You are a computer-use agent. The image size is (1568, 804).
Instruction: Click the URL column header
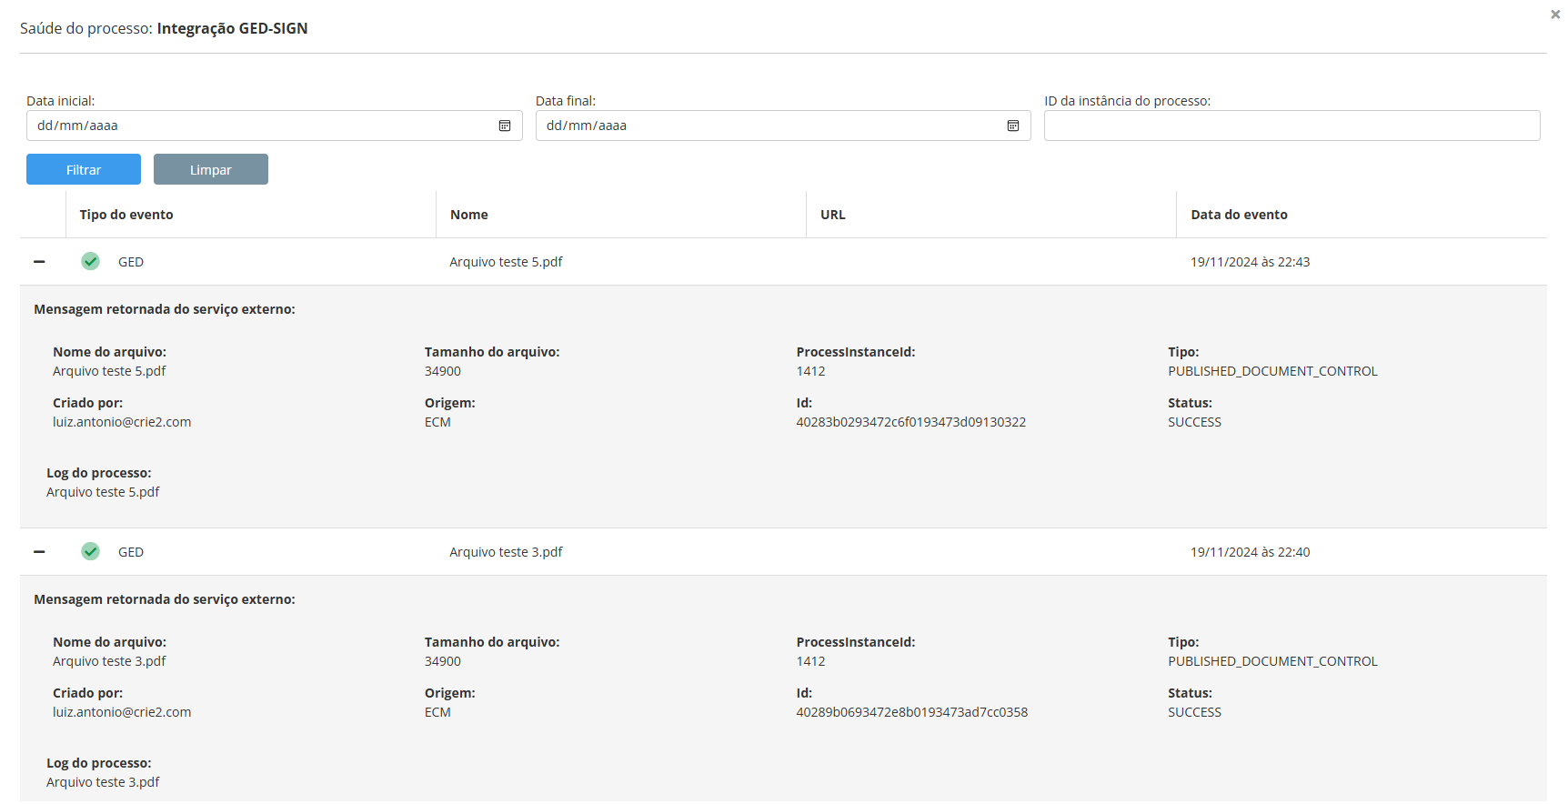point(833,215)
